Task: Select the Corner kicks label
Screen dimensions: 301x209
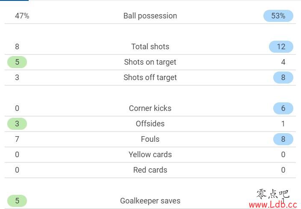Action: coord(150,108)
